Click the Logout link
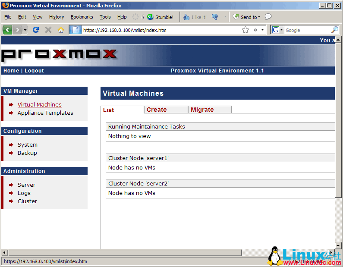The width and height of the screenshot is (343, 267). 34,71
